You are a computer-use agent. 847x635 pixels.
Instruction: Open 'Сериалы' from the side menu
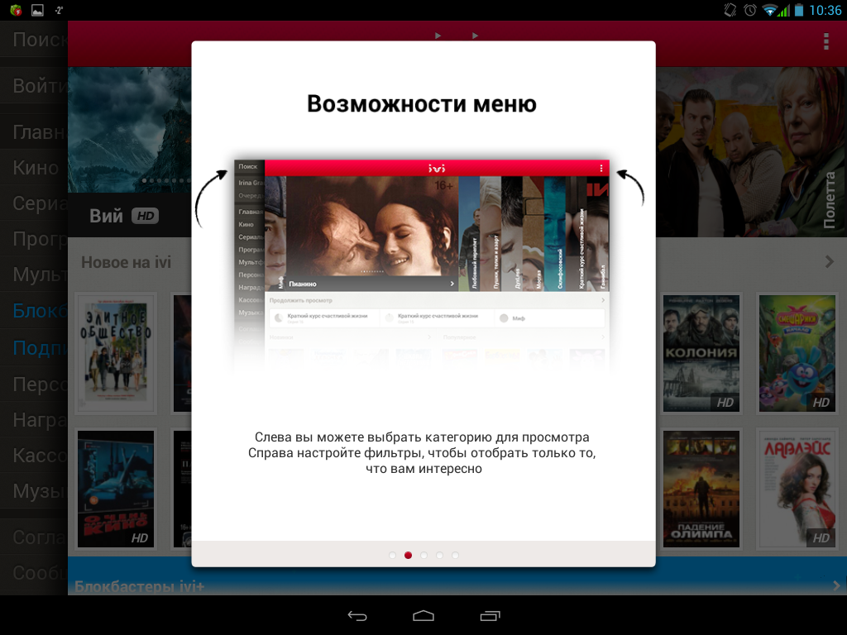(x=34, y=203)
